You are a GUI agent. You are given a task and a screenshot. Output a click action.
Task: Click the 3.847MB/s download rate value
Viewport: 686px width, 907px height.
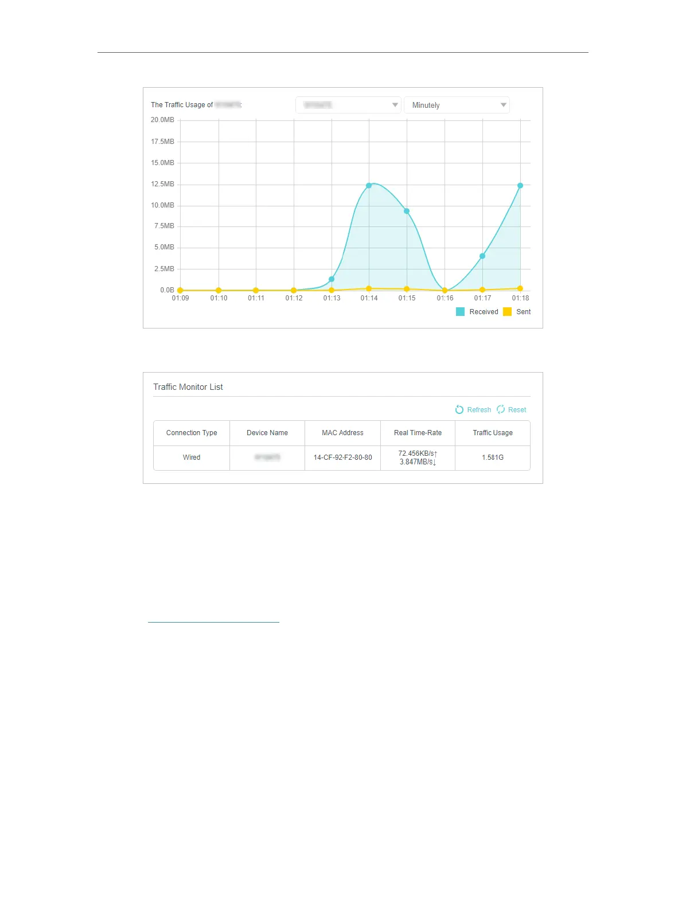pyautogui.click(x=418, y=462)
